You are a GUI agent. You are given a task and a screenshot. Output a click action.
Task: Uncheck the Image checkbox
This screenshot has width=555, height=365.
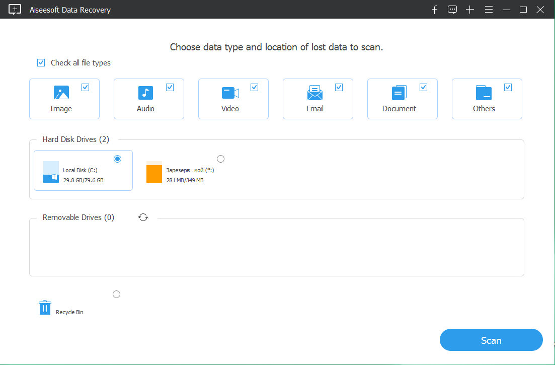tap(86, 87)
